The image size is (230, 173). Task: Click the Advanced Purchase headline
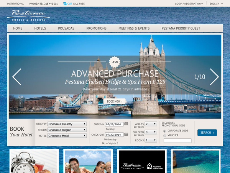pos(115,73)
